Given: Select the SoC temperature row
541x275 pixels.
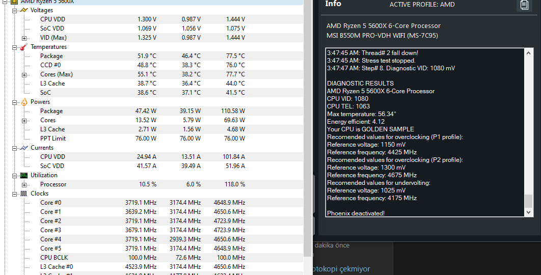Looking at the screenshot, I should pyautogui.click(x=171, y=93).
